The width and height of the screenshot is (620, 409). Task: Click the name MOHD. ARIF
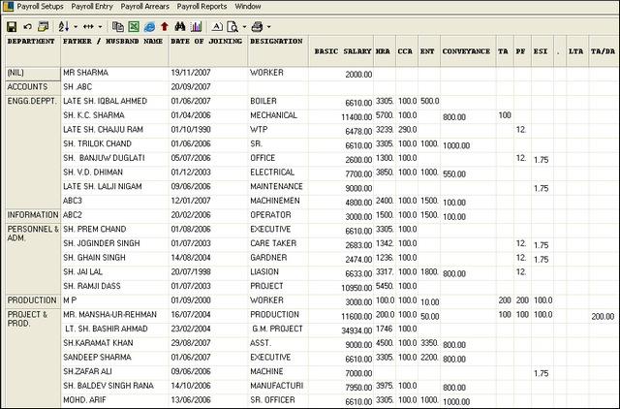(84, 400)
